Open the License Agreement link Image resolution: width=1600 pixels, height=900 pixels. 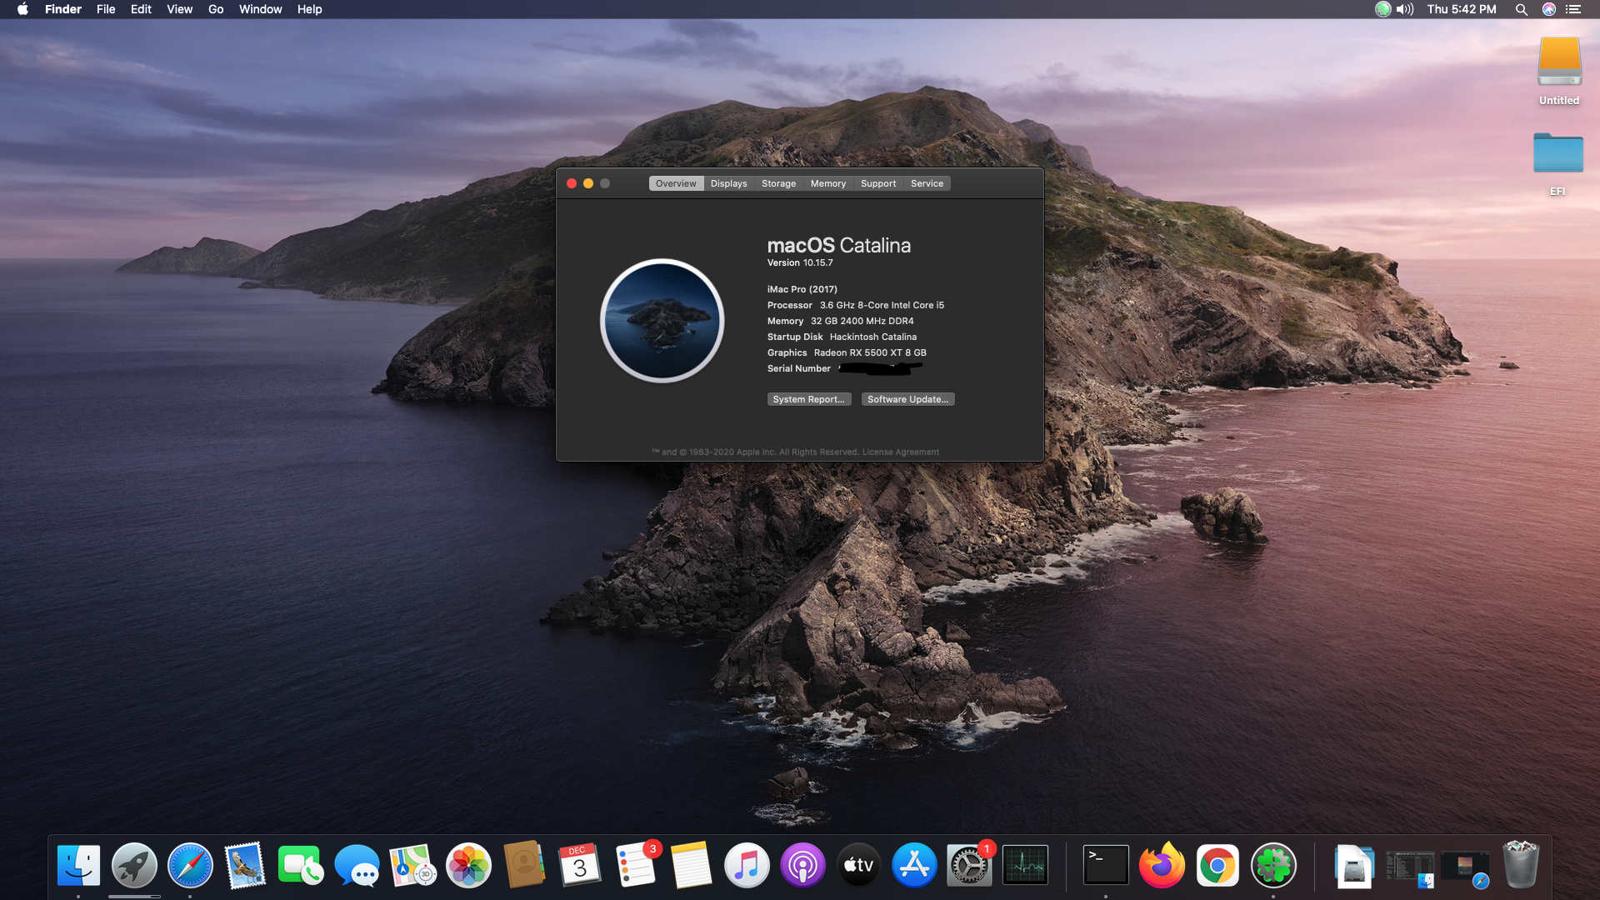[x=900, y=452]
